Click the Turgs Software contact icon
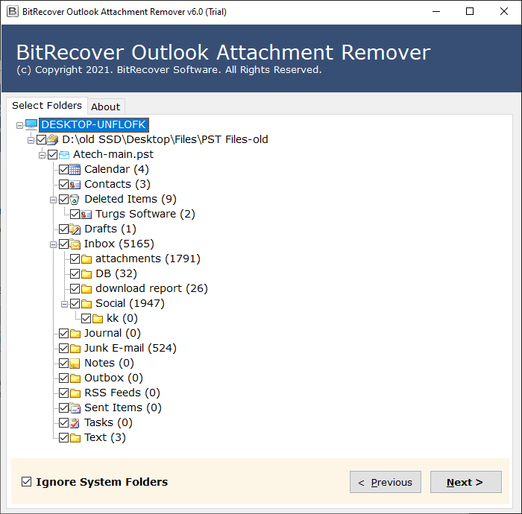 (86, 215)
